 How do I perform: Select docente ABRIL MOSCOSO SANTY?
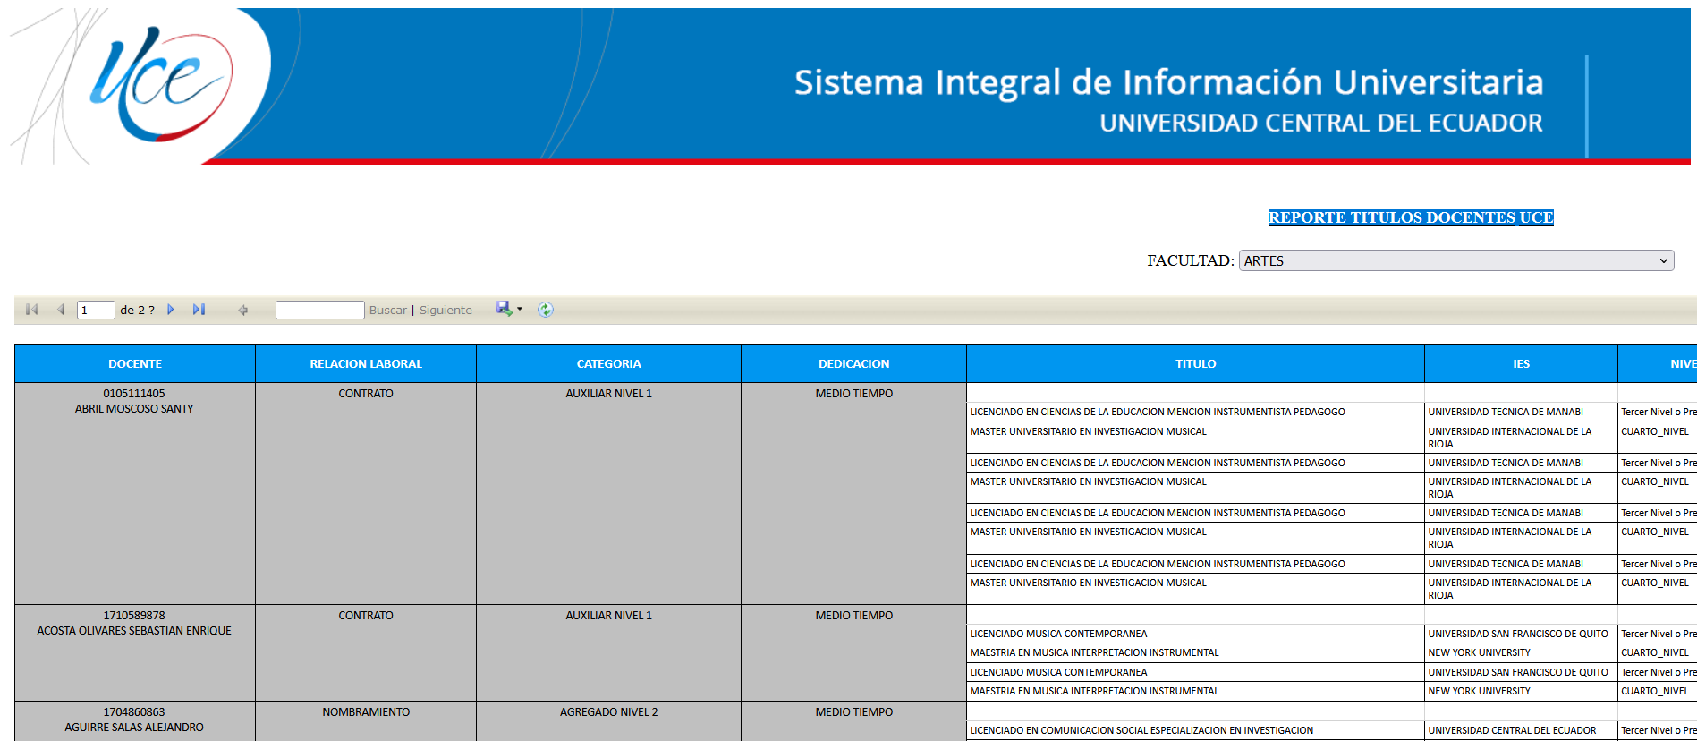[134, 409]
